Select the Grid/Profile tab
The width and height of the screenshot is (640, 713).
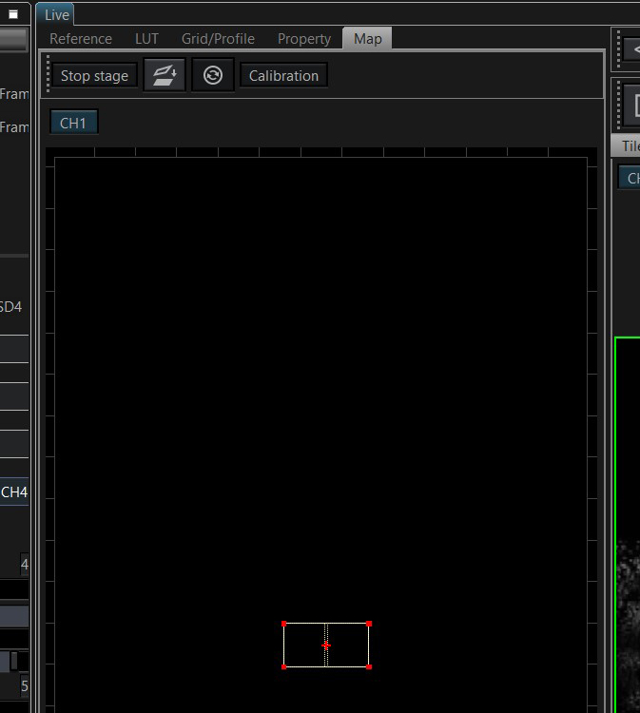[x=218, y=39]
